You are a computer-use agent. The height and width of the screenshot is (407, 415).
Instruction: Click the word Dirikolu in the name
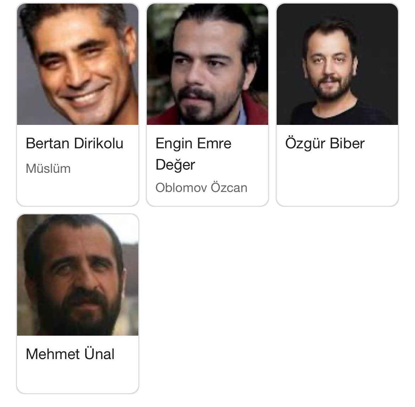[99, 143]
